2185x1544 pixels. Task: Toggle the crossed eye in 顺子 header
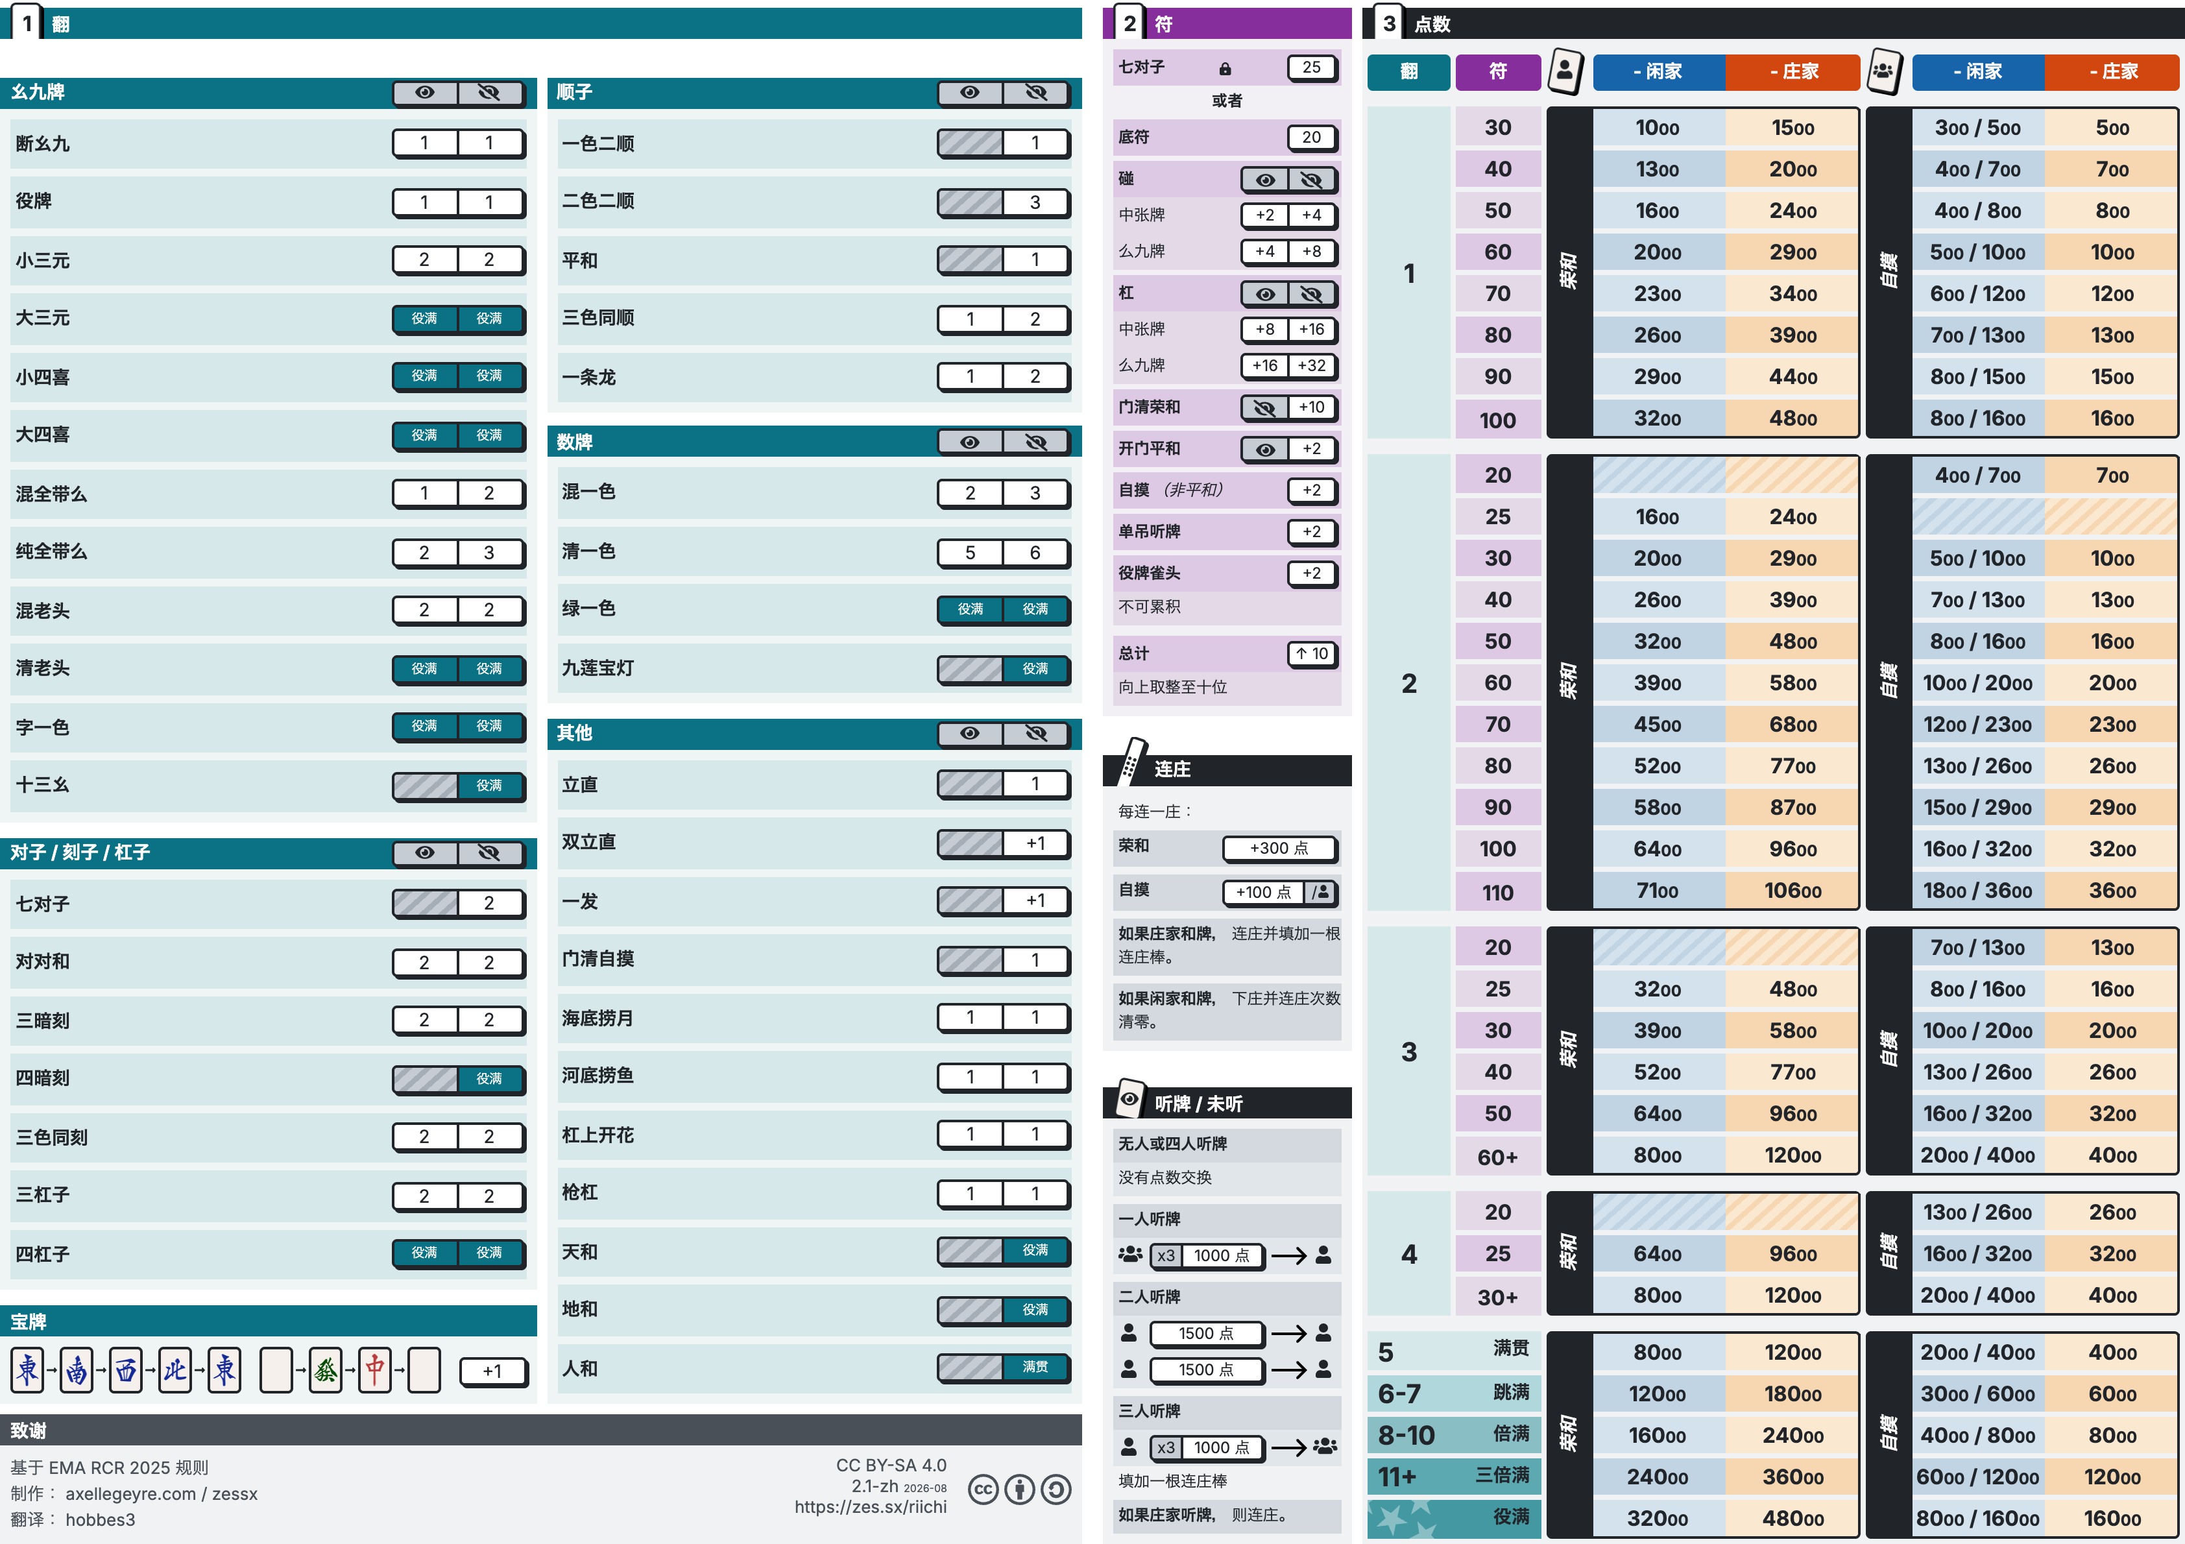click(x=1035, y=92)
